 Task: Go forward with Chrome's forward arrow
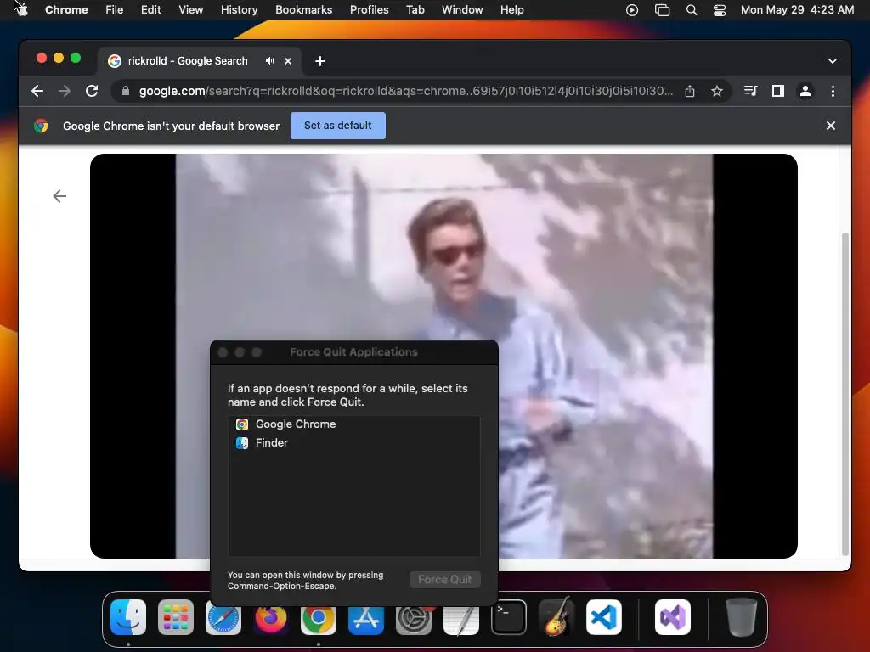tap(65, 91)
